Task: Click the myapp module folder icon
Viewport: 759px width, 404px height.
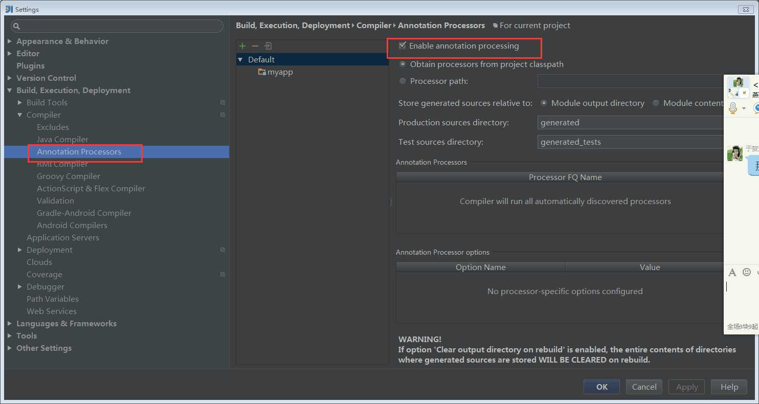Action: pyautogui.click(x=262, y=72)
